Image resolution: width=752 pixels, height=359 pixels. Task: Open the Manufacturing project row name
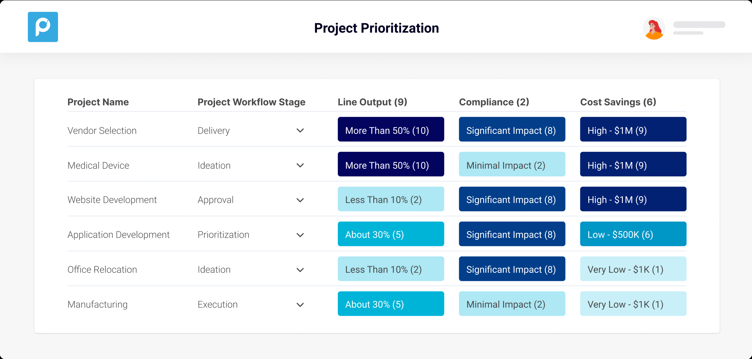(x=97, y=304)
